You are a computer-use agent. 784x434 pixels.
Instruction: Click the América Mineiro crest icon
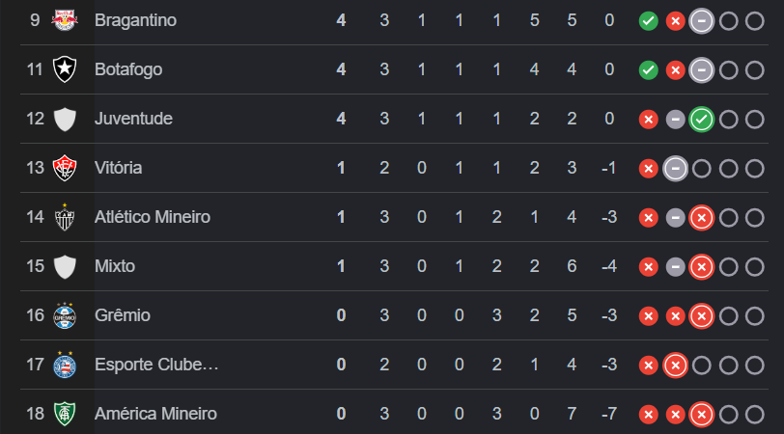[x=66, y=414]
